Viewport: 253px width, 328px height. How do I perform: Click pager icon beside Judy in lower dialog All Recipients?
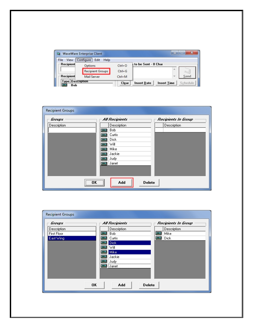pos(104,261)
